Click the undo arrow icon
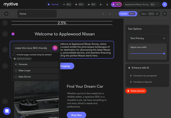Viewport: 171px width, 118px height. click(103, 14)
